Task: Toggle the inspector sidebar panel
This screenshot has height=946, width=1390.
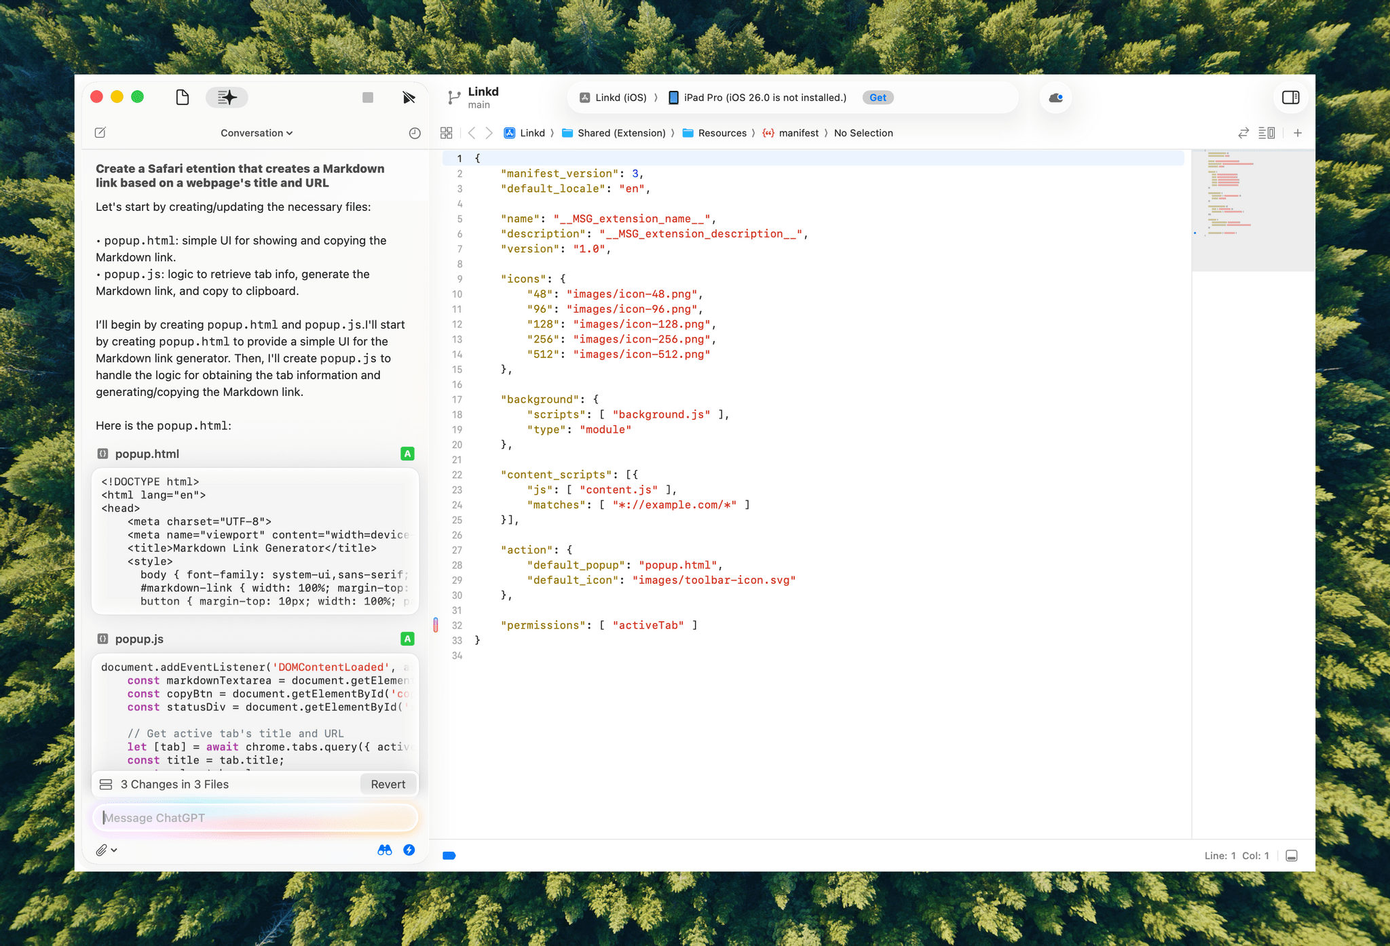Action: coord(1290,98)
